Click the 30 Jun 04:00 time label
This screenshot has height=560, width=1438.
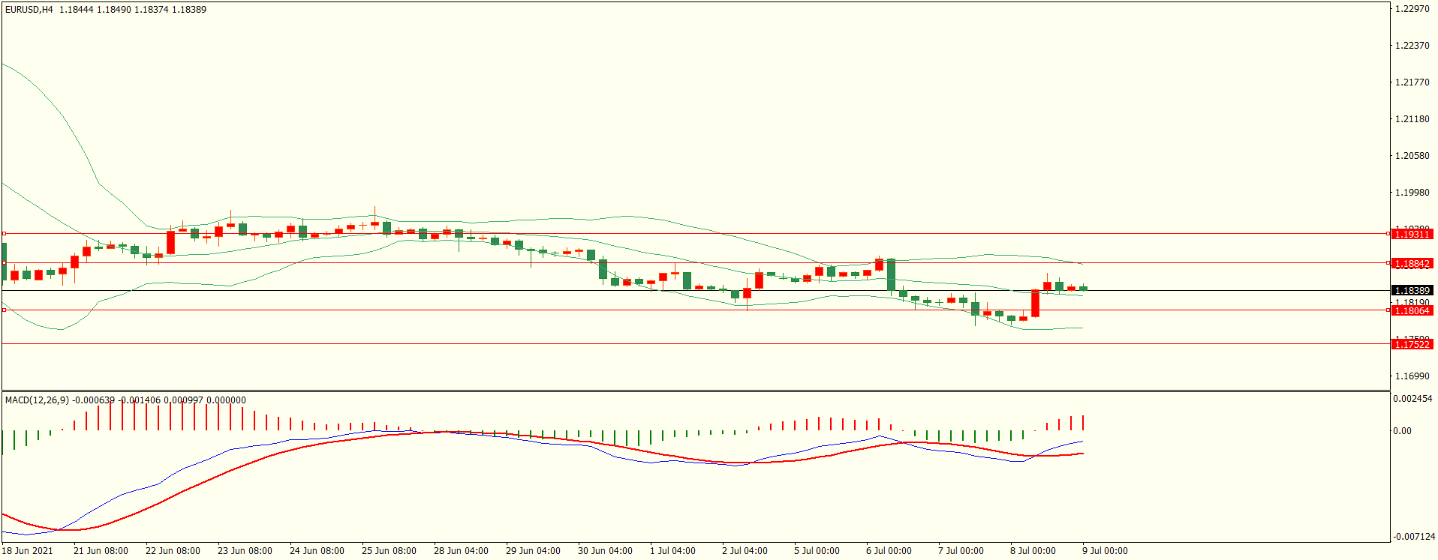tap(605, 551)
